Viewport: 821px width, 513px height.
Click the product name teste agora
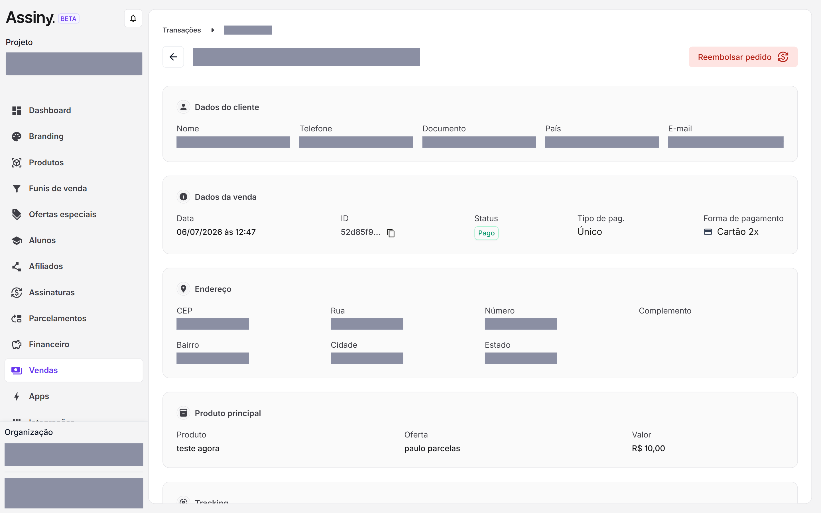(198, 448)
